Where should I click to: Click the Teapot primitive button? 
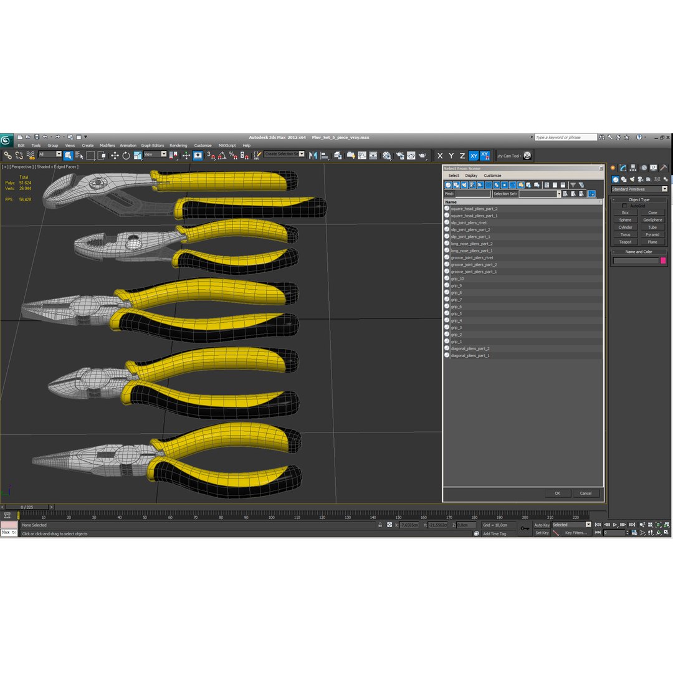pos(625,242)
